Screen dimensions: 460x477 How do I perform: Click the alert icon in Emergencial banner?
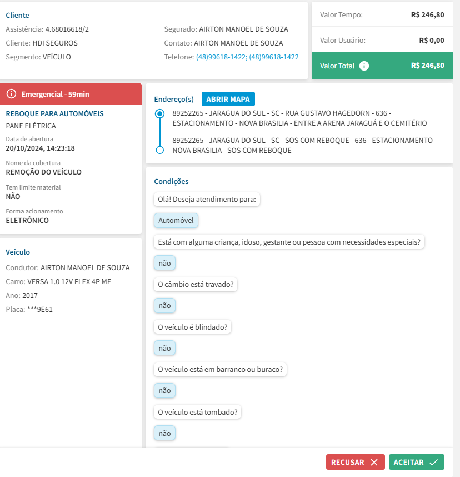click(11, 94)
